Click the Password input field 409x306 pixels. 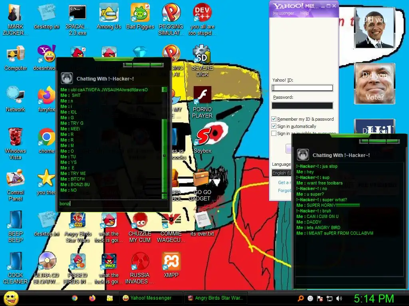coord(302,105)
